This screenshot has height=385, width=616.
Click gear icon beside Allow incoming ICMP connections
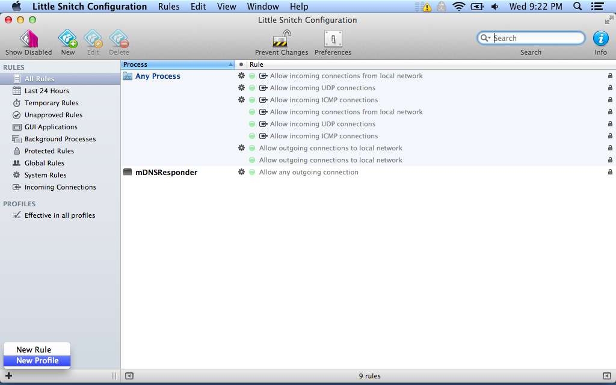(x=242, y=100)
